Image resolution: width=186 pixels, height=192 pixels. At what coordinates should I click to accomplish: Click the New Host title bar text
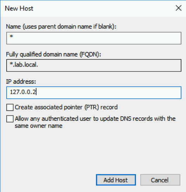(x=19, y=8)
